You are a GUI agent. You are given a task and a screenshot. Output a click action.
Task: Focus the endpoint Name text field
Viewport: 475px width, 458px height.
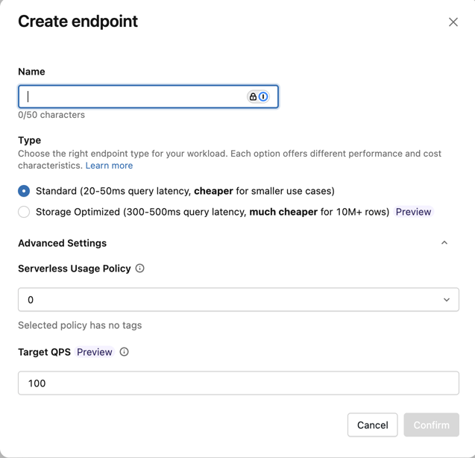(148, 97)
